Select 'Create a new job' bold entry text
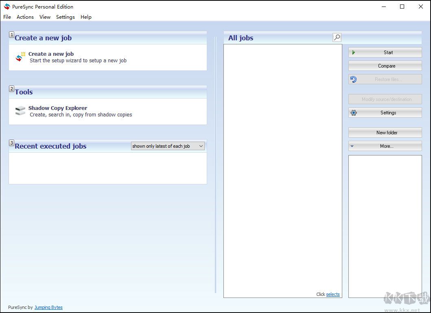The height and width of the screenshot is (313, 431). (x=51, y=54)
